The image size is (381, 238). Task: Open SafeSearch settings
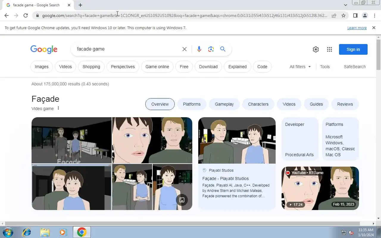coord(355,67)
